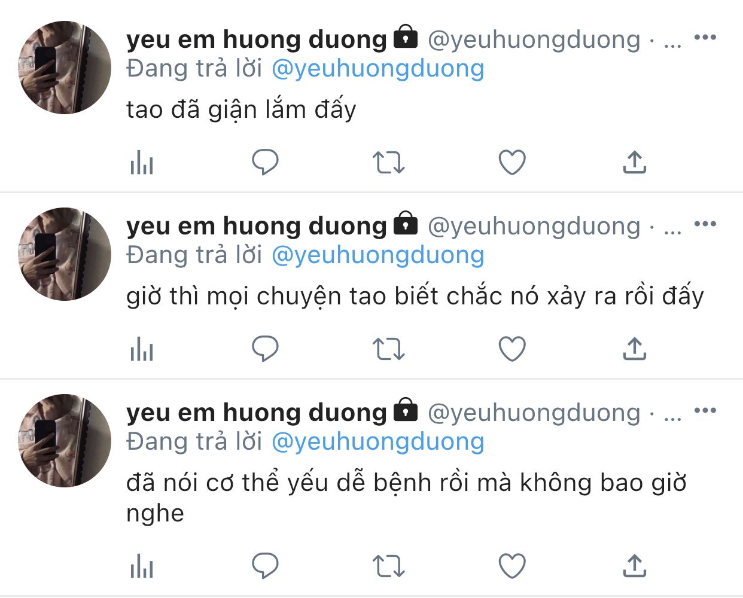The image size is (743, 598).
Task: Retweet the 'giờ thì mọi chuyện' tweet
Action: click(389, 349)
